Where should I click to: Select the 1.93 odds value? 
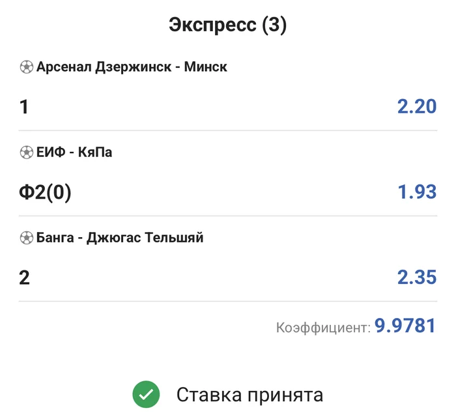(x=416, y=192)
